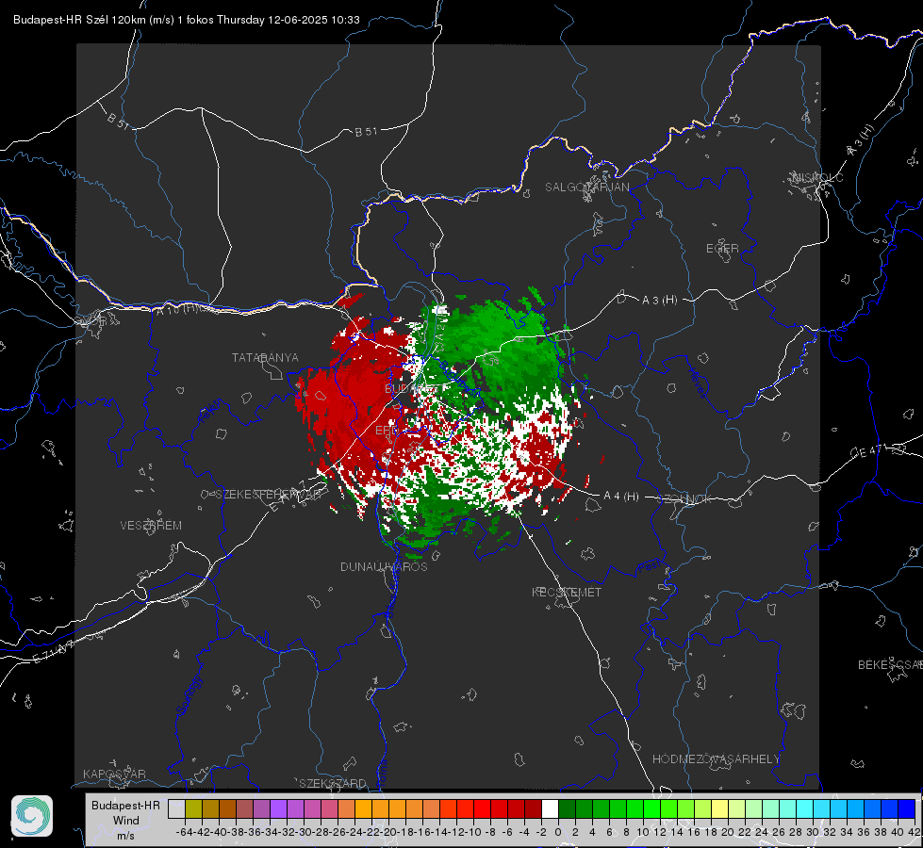
Task: Select the bright green swatch between 10 and 12
Action: pyautogui.click(x=651, y=808)
